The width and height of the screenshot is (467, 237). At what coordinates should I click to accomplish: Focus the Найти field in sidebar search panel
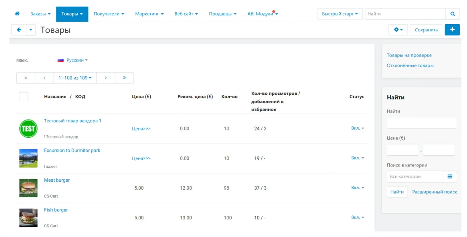coord(422,123)
